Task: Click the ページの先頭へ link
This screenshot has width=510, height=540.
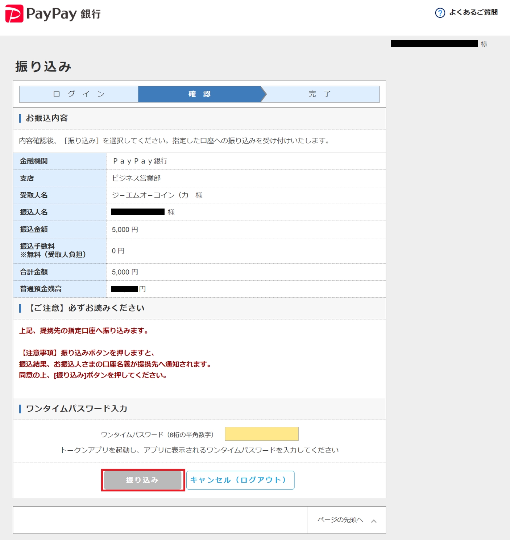Action: pyautogui.click(x=340, y=520)
